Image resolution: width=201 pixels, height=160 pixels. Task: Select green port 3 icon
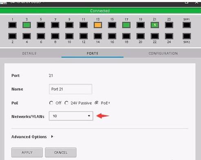coord(27,25)
